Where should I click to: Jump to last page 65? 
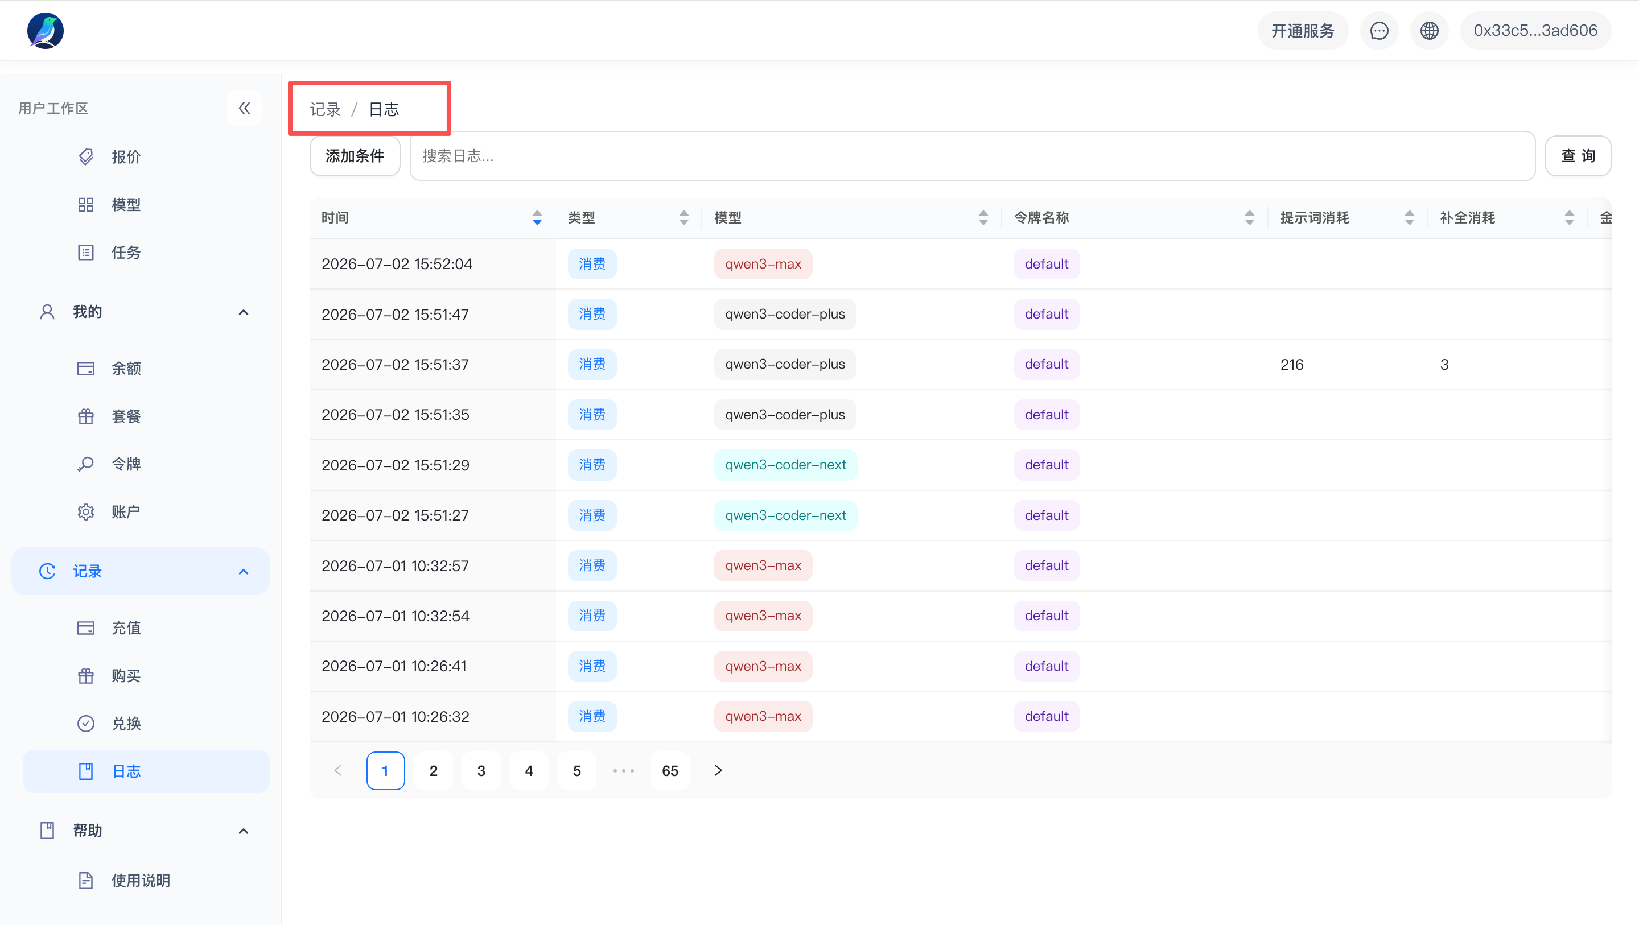(670, 770)
